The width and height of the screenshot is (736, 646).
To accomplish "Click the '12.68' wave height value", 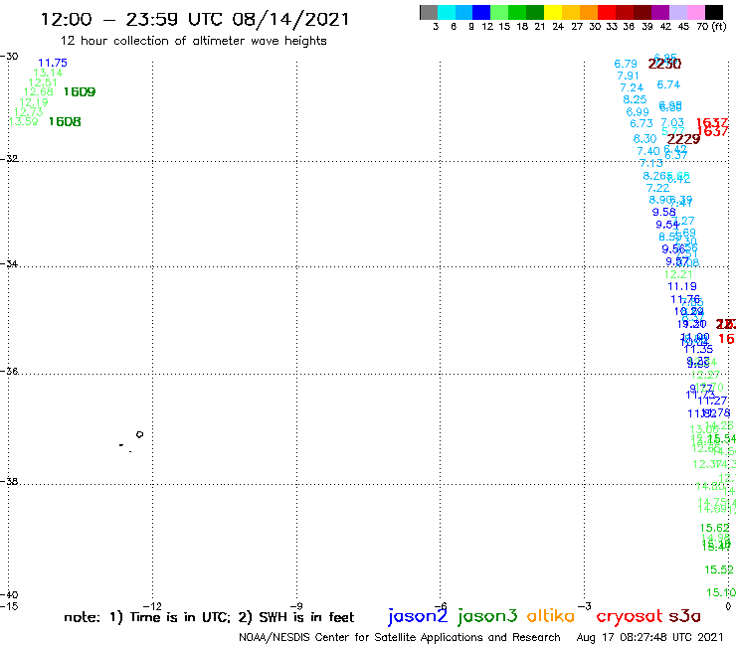I will [38, 92].
